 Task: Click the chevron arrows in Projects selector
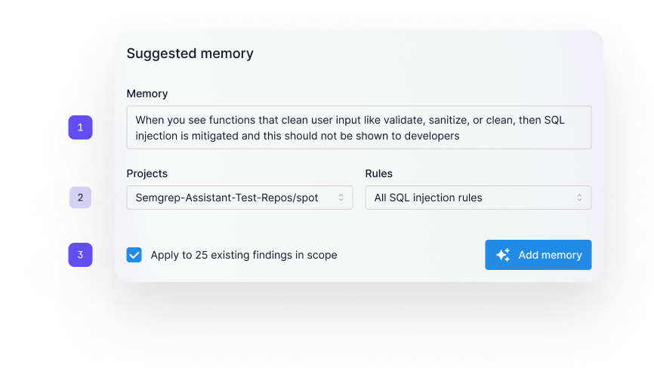(341, 198)
